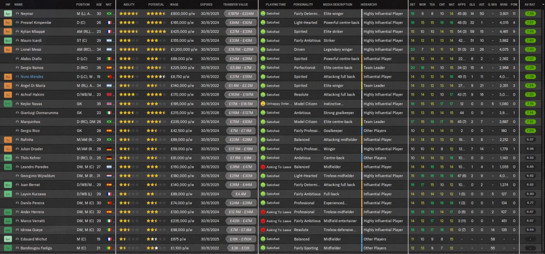Click the Rst badge beside Lionel Messi
The image size is (545, 254).
[8, 50]
